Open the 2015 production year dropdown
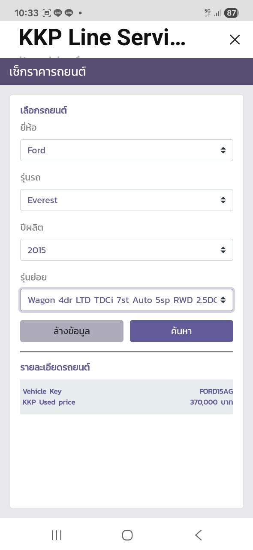The image size is (253, 550). tap(126, 250)
